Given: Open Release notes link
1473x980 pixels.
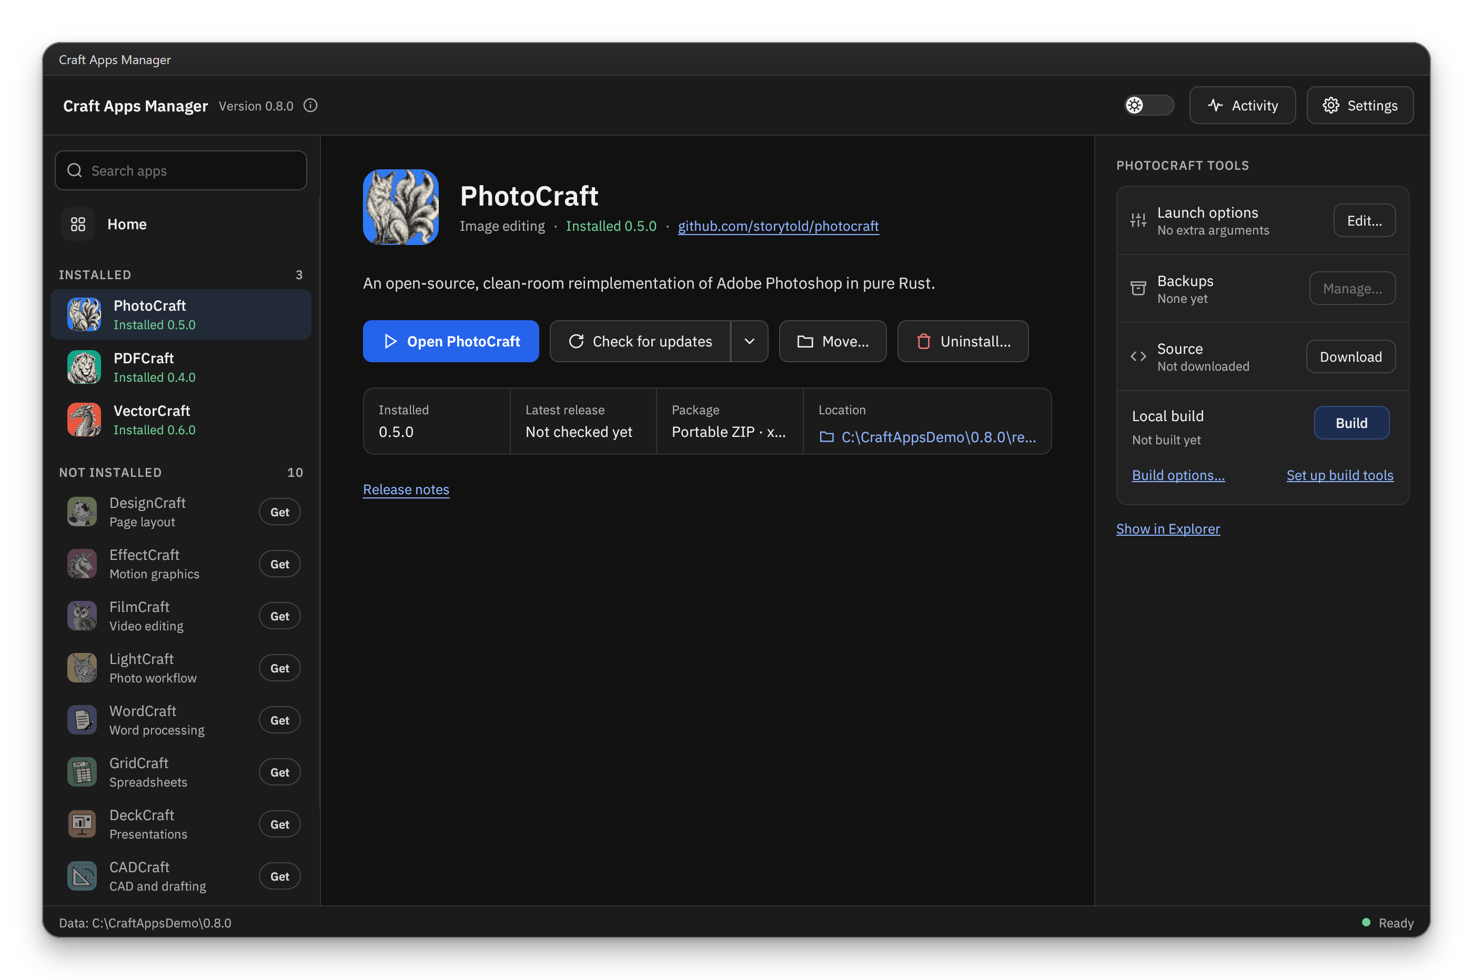Looking at the screenshot, I should [406, 489].
